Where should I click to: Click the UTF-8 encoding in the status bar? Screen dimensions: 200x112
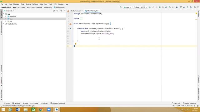pyautogui.click(x=183, y=106)
